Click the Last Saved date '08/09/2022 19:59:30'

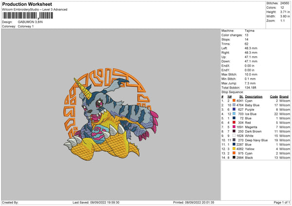coord(105,202)
